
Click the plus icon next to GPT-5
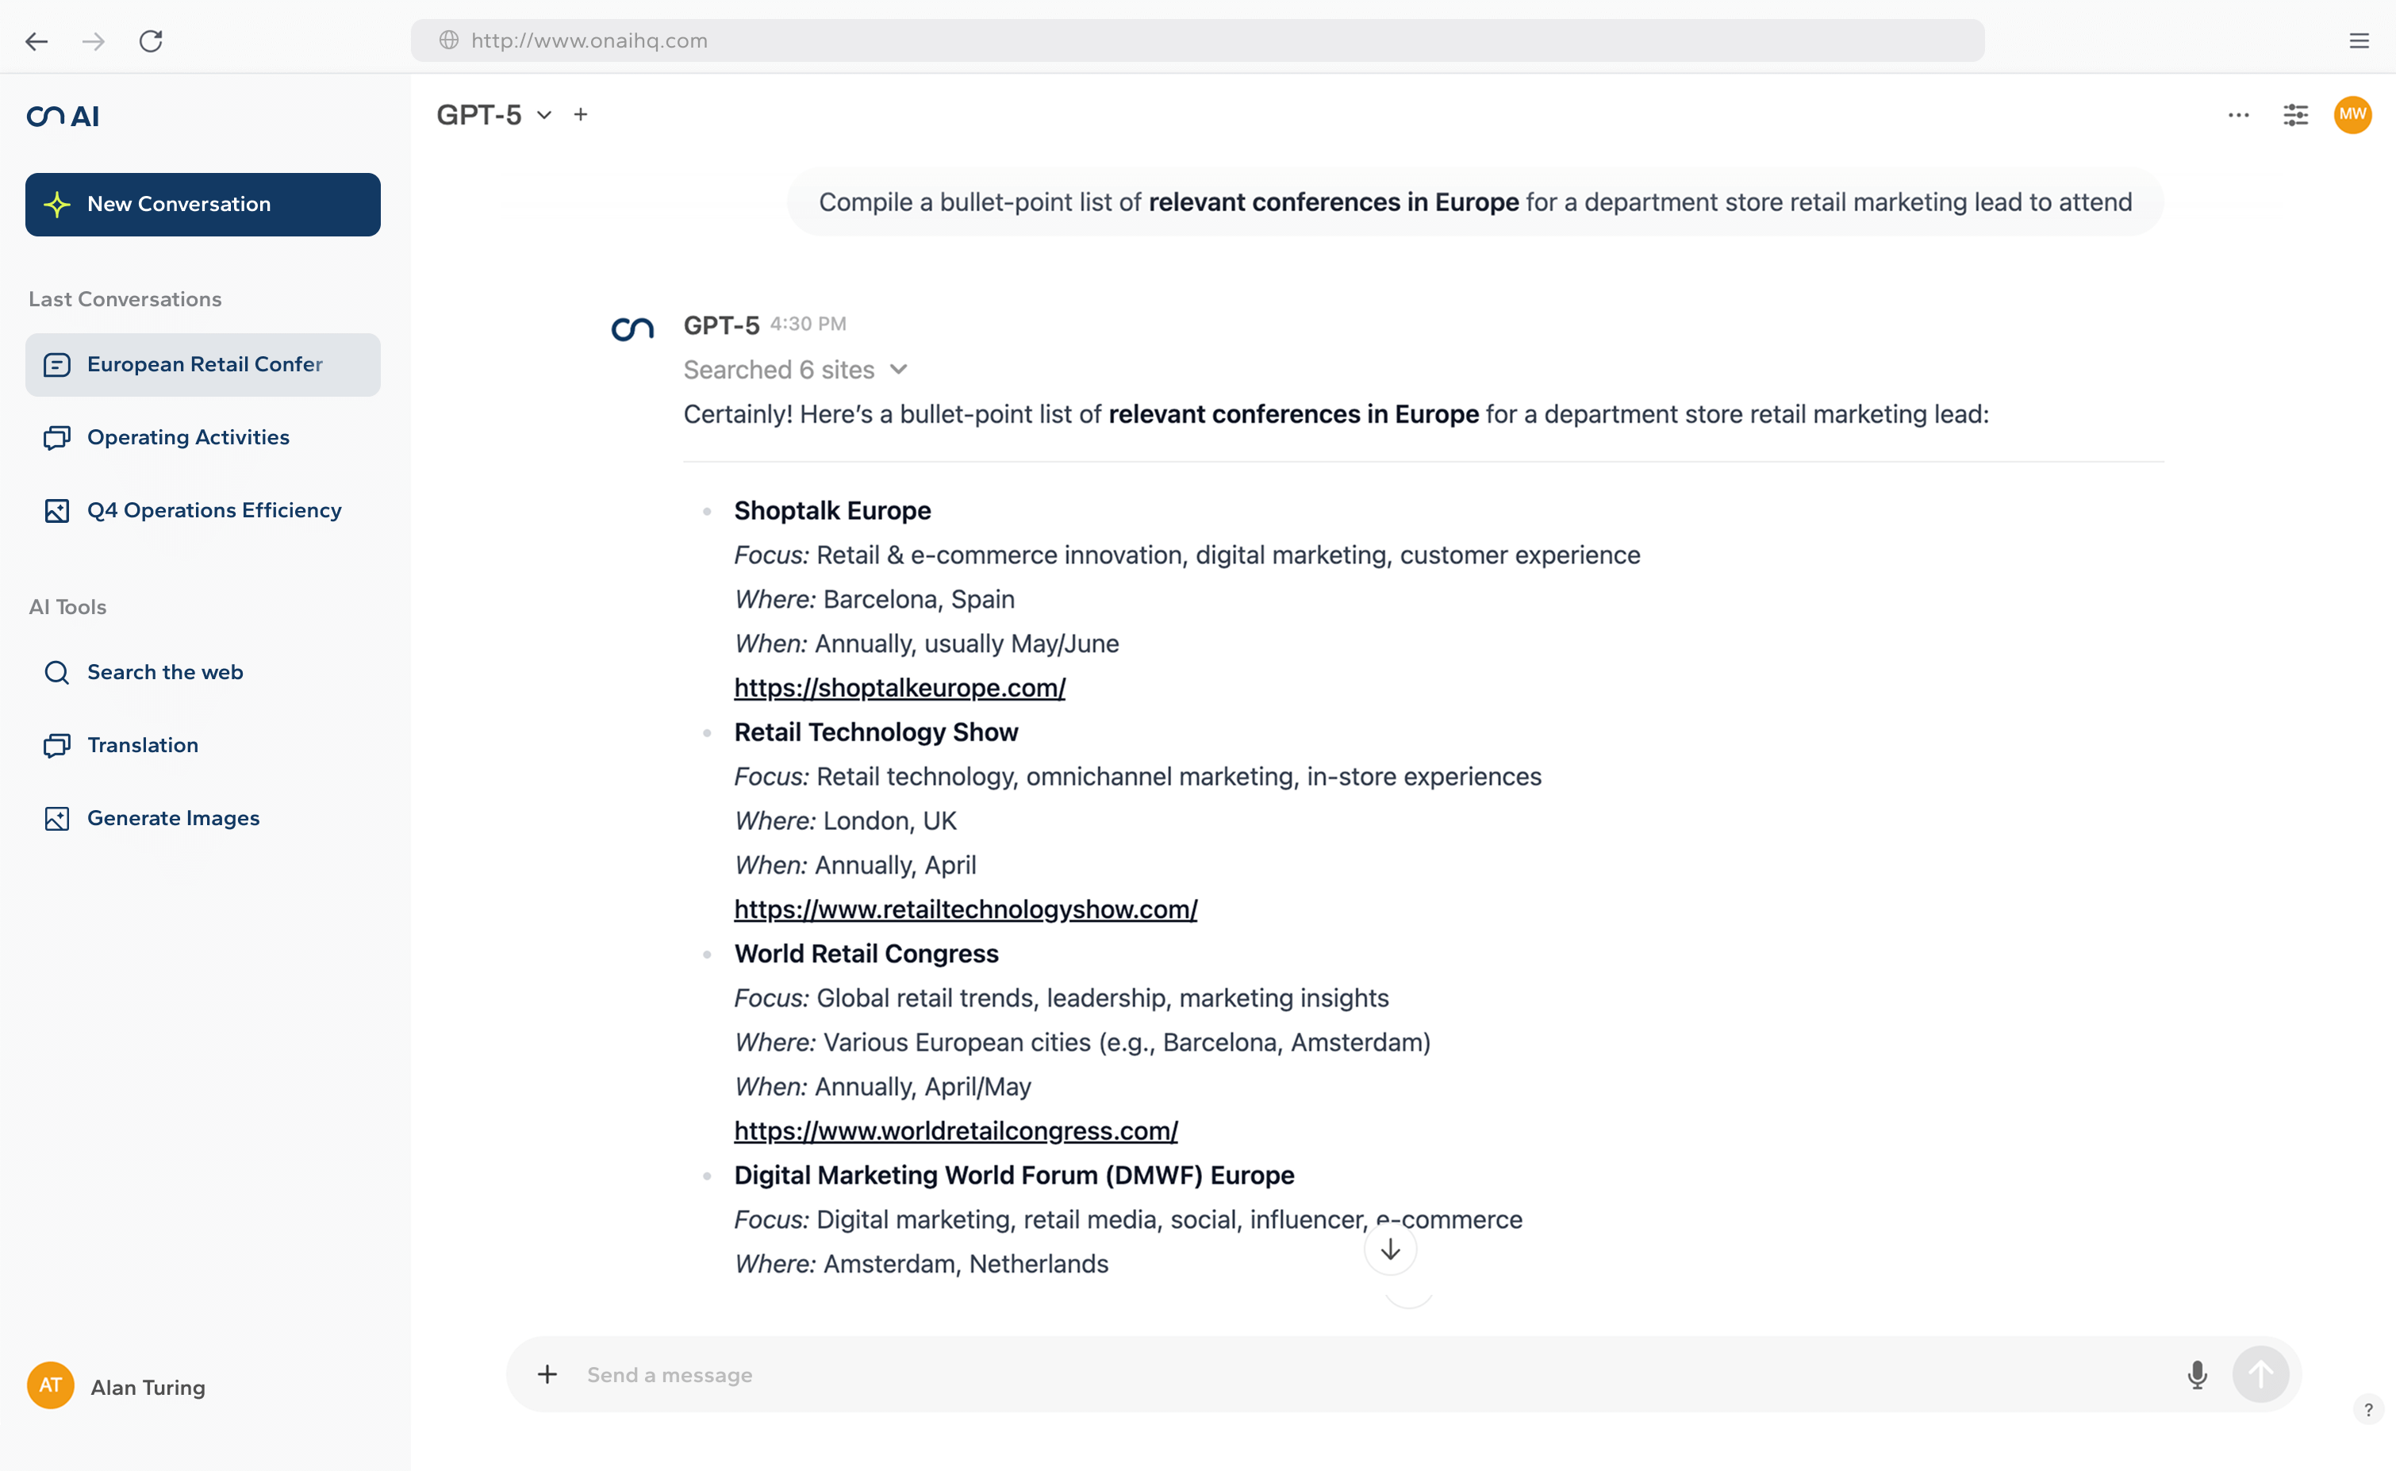pos(581,115)
